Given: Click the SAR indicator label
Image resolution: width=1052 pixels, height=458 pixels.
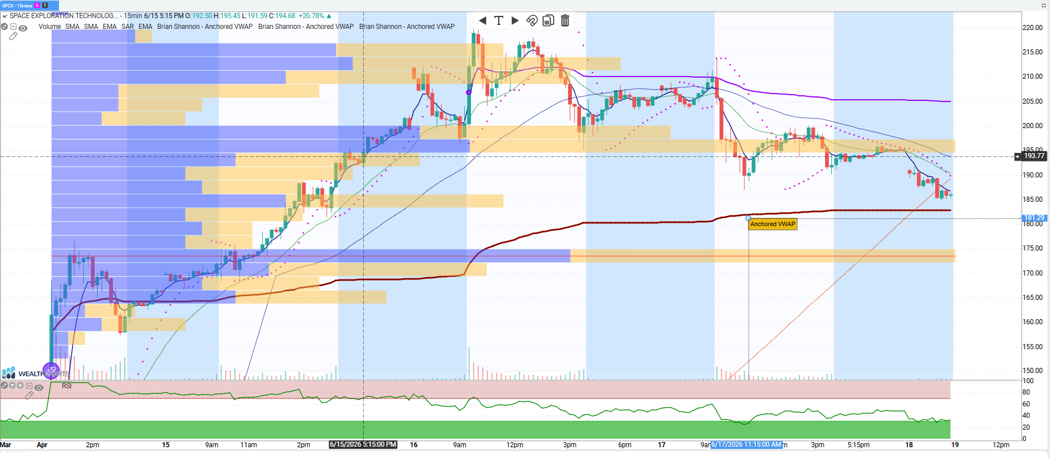Looking at the screenshot, I should (x=128, y=27).
